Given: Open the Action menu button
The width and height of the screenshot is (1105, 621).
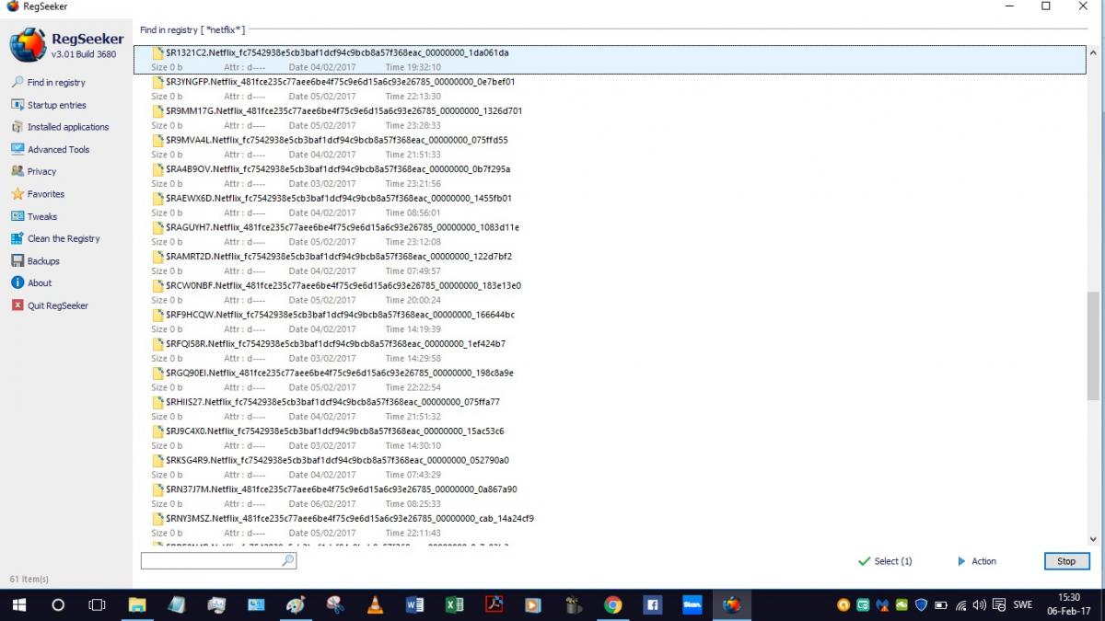Looking at the screenshot, I should 976,561.
